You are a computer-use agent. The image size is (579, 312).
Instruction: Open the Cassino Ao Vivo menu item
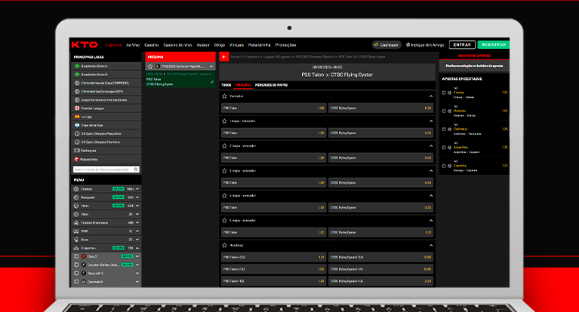[177, 45]
